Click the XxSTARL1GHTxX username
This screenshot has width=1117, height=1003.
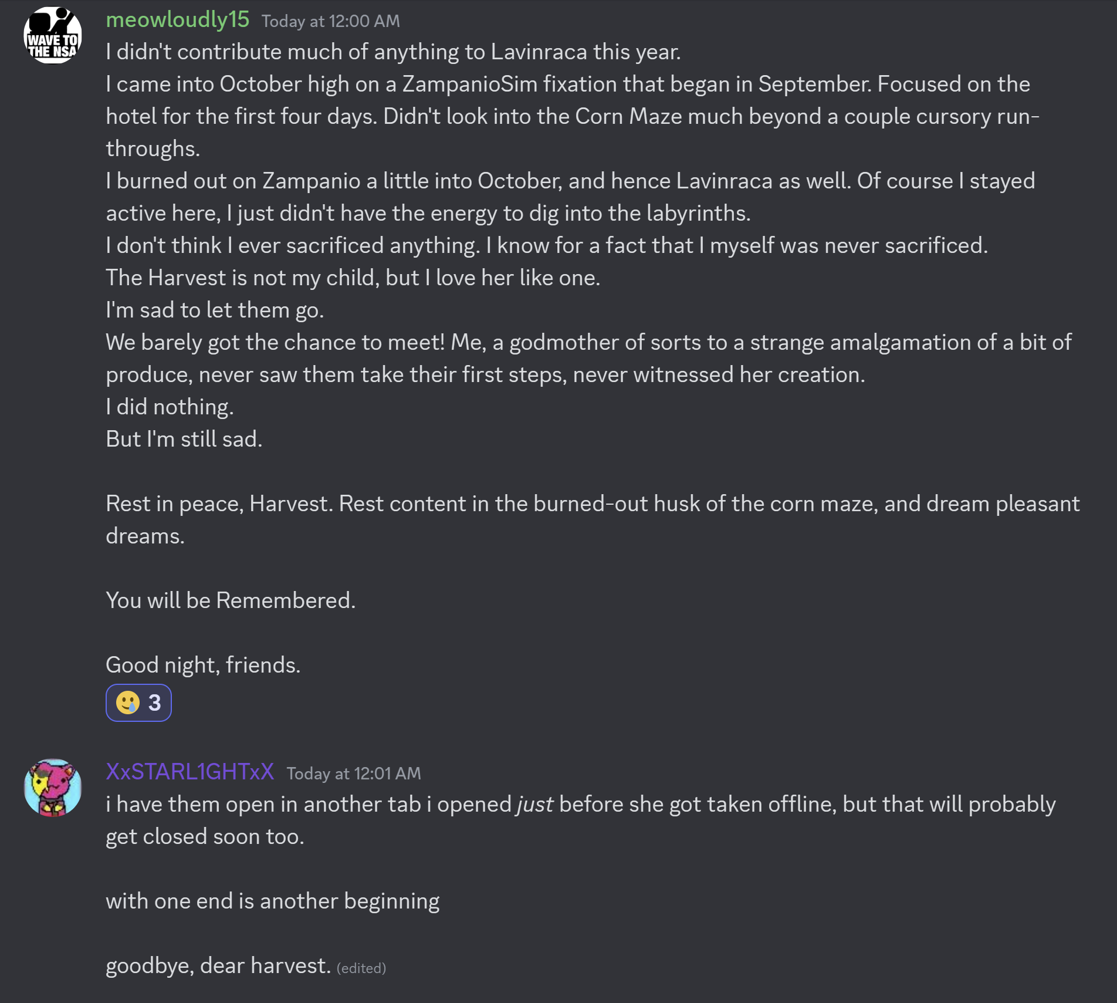click(x=189, y=772)
